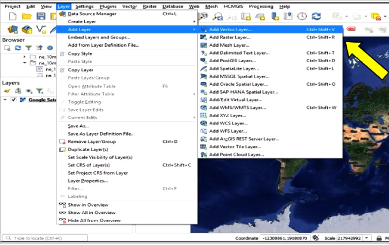This screenshot has height=245, width=389.
Task: Click Add Vector Layer menu entry
Action: coord(230,30)
